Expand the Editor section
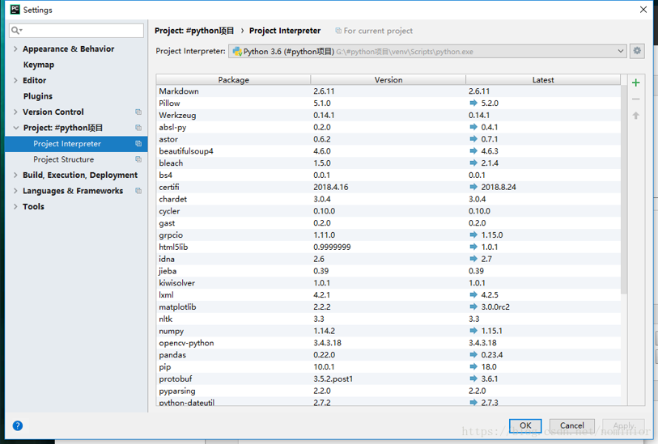658x444 pixels. [x=15, y=80]
